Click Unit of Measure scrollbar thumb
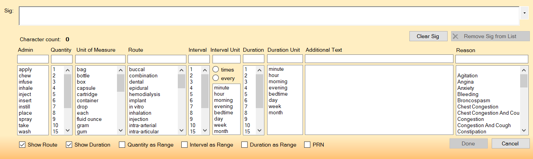The height and width of the screenshot is (159, 533). pyautogui.click(x=121, y=82)
